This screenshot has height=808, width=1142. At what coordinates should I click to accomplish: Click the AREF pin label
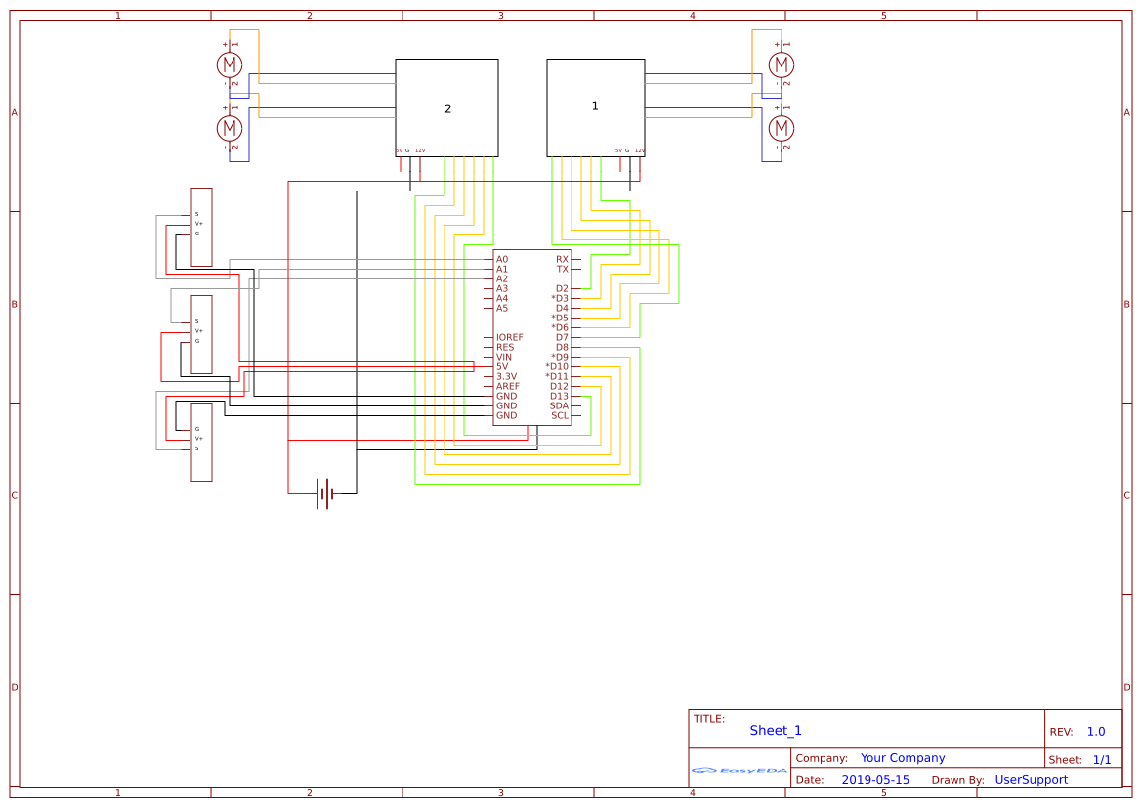[x=508, y=386]
